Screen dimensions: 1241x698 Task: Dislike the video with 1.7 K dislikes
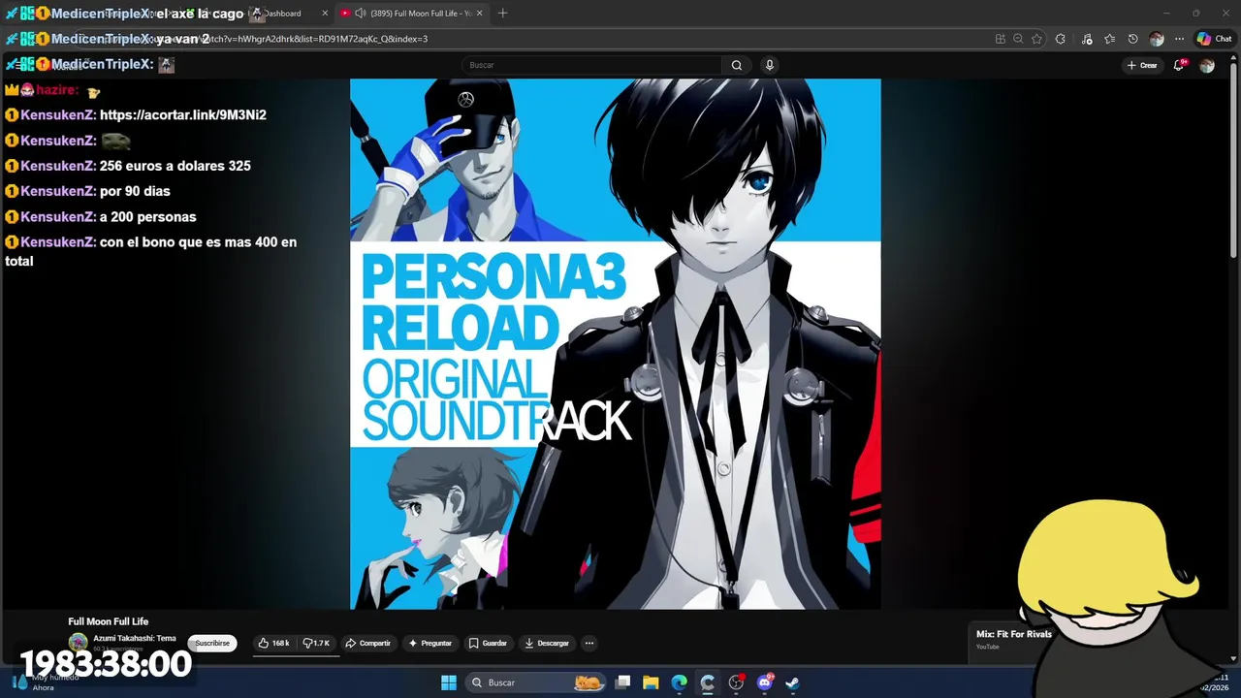coord(317,643)
